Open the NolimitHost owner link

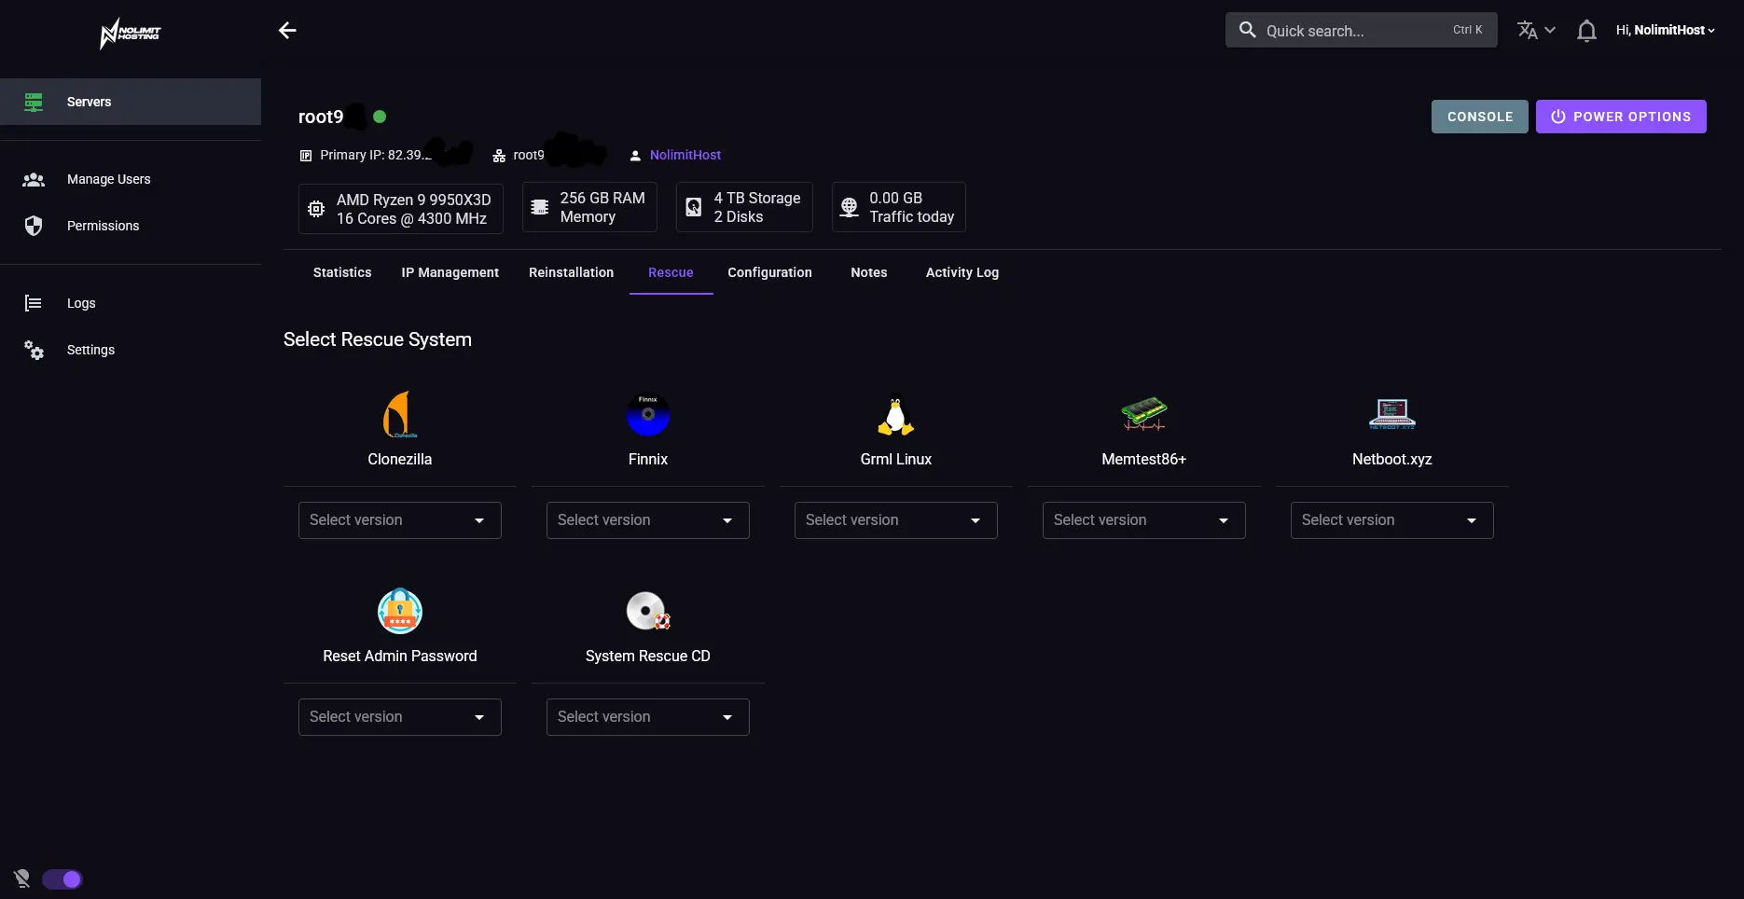pos(685,155)
